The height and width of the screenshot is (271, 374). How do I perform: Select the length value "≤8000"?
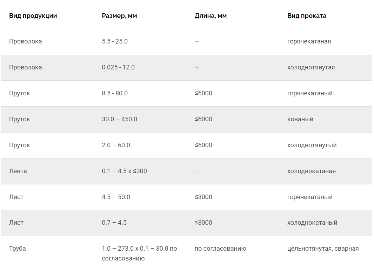coord(203,197)
